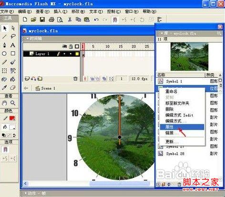This screenshot has width=225, height=197.
Task: Click the Swap Colors button in Tools
Action: pos(14,135)
